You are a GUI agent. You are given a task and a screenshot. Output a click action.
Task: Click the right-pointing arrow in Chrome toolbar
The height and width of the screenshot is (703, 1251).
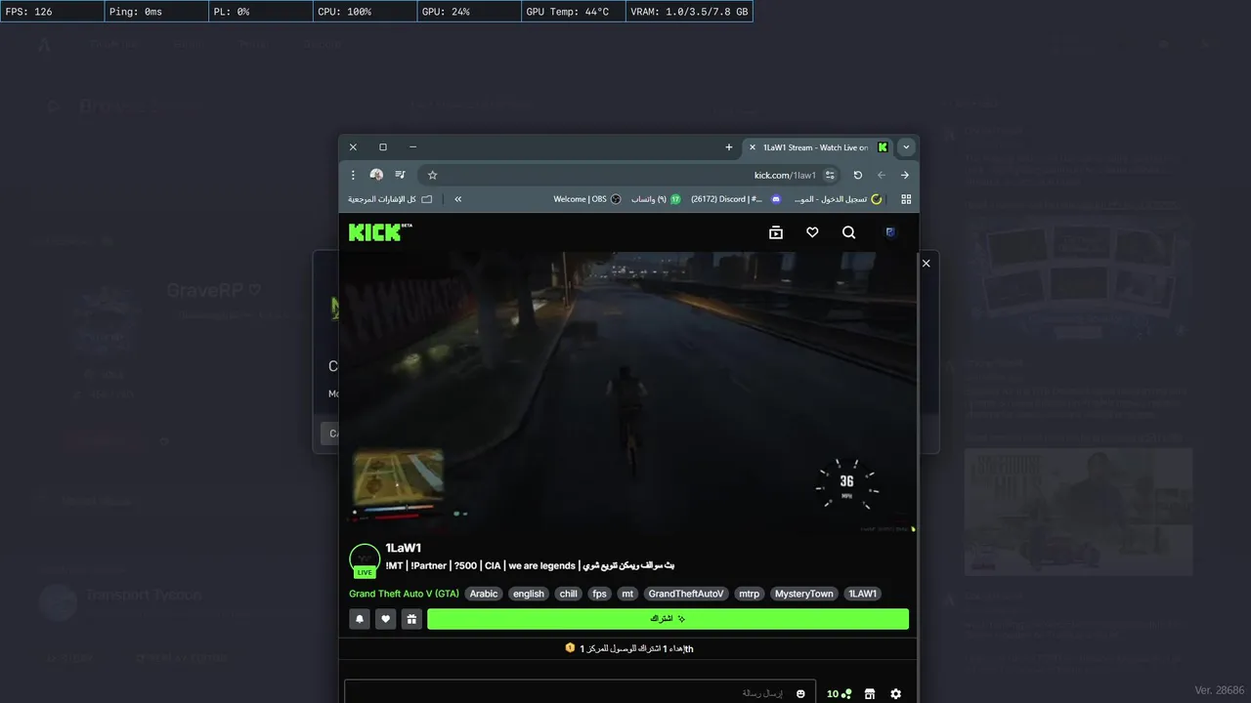(905, 175)
